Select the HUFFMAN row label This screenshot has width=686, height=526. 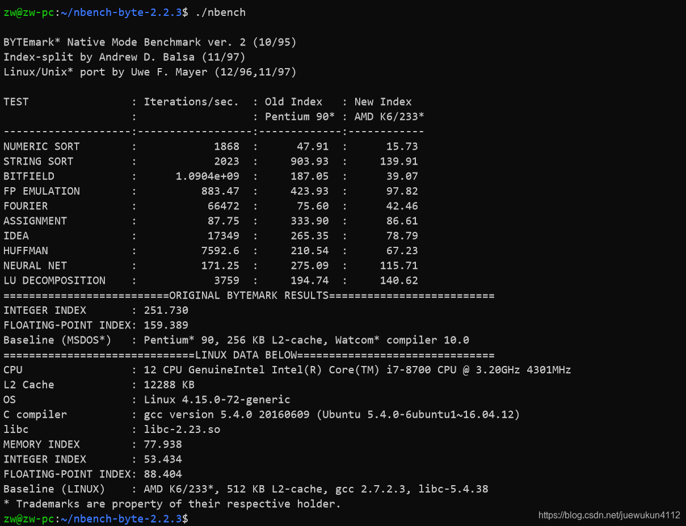pos(26,251)
